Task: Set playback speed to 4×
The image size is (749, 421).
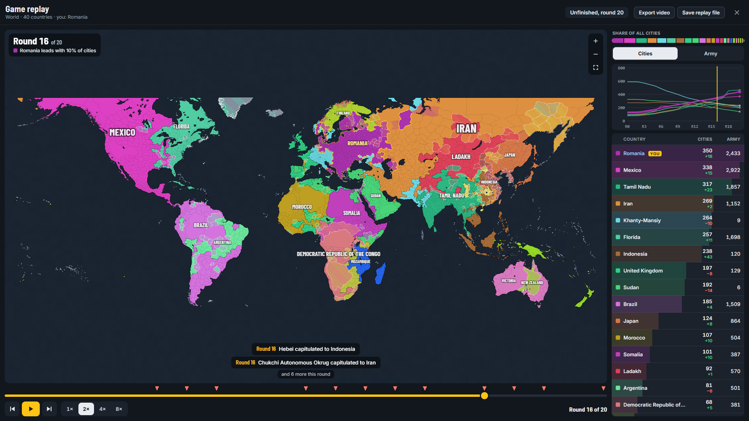Action: pos(103,409)
